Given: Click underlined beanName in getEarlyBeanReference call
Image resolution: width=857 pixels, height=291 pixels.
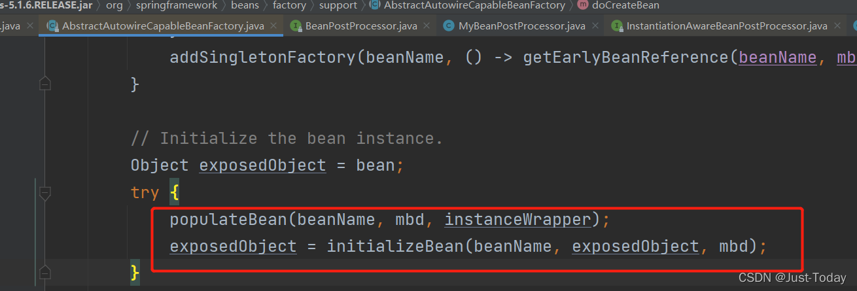Looking at the screenshot, I should (777, 57).
